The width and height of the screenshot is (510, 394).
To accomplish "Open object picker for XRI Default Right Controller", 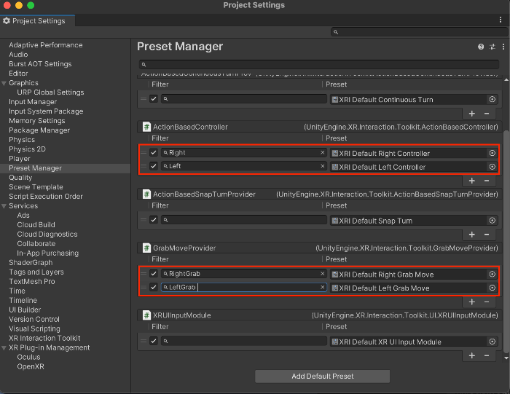I will pyautogui.click(x=492, y=153).
